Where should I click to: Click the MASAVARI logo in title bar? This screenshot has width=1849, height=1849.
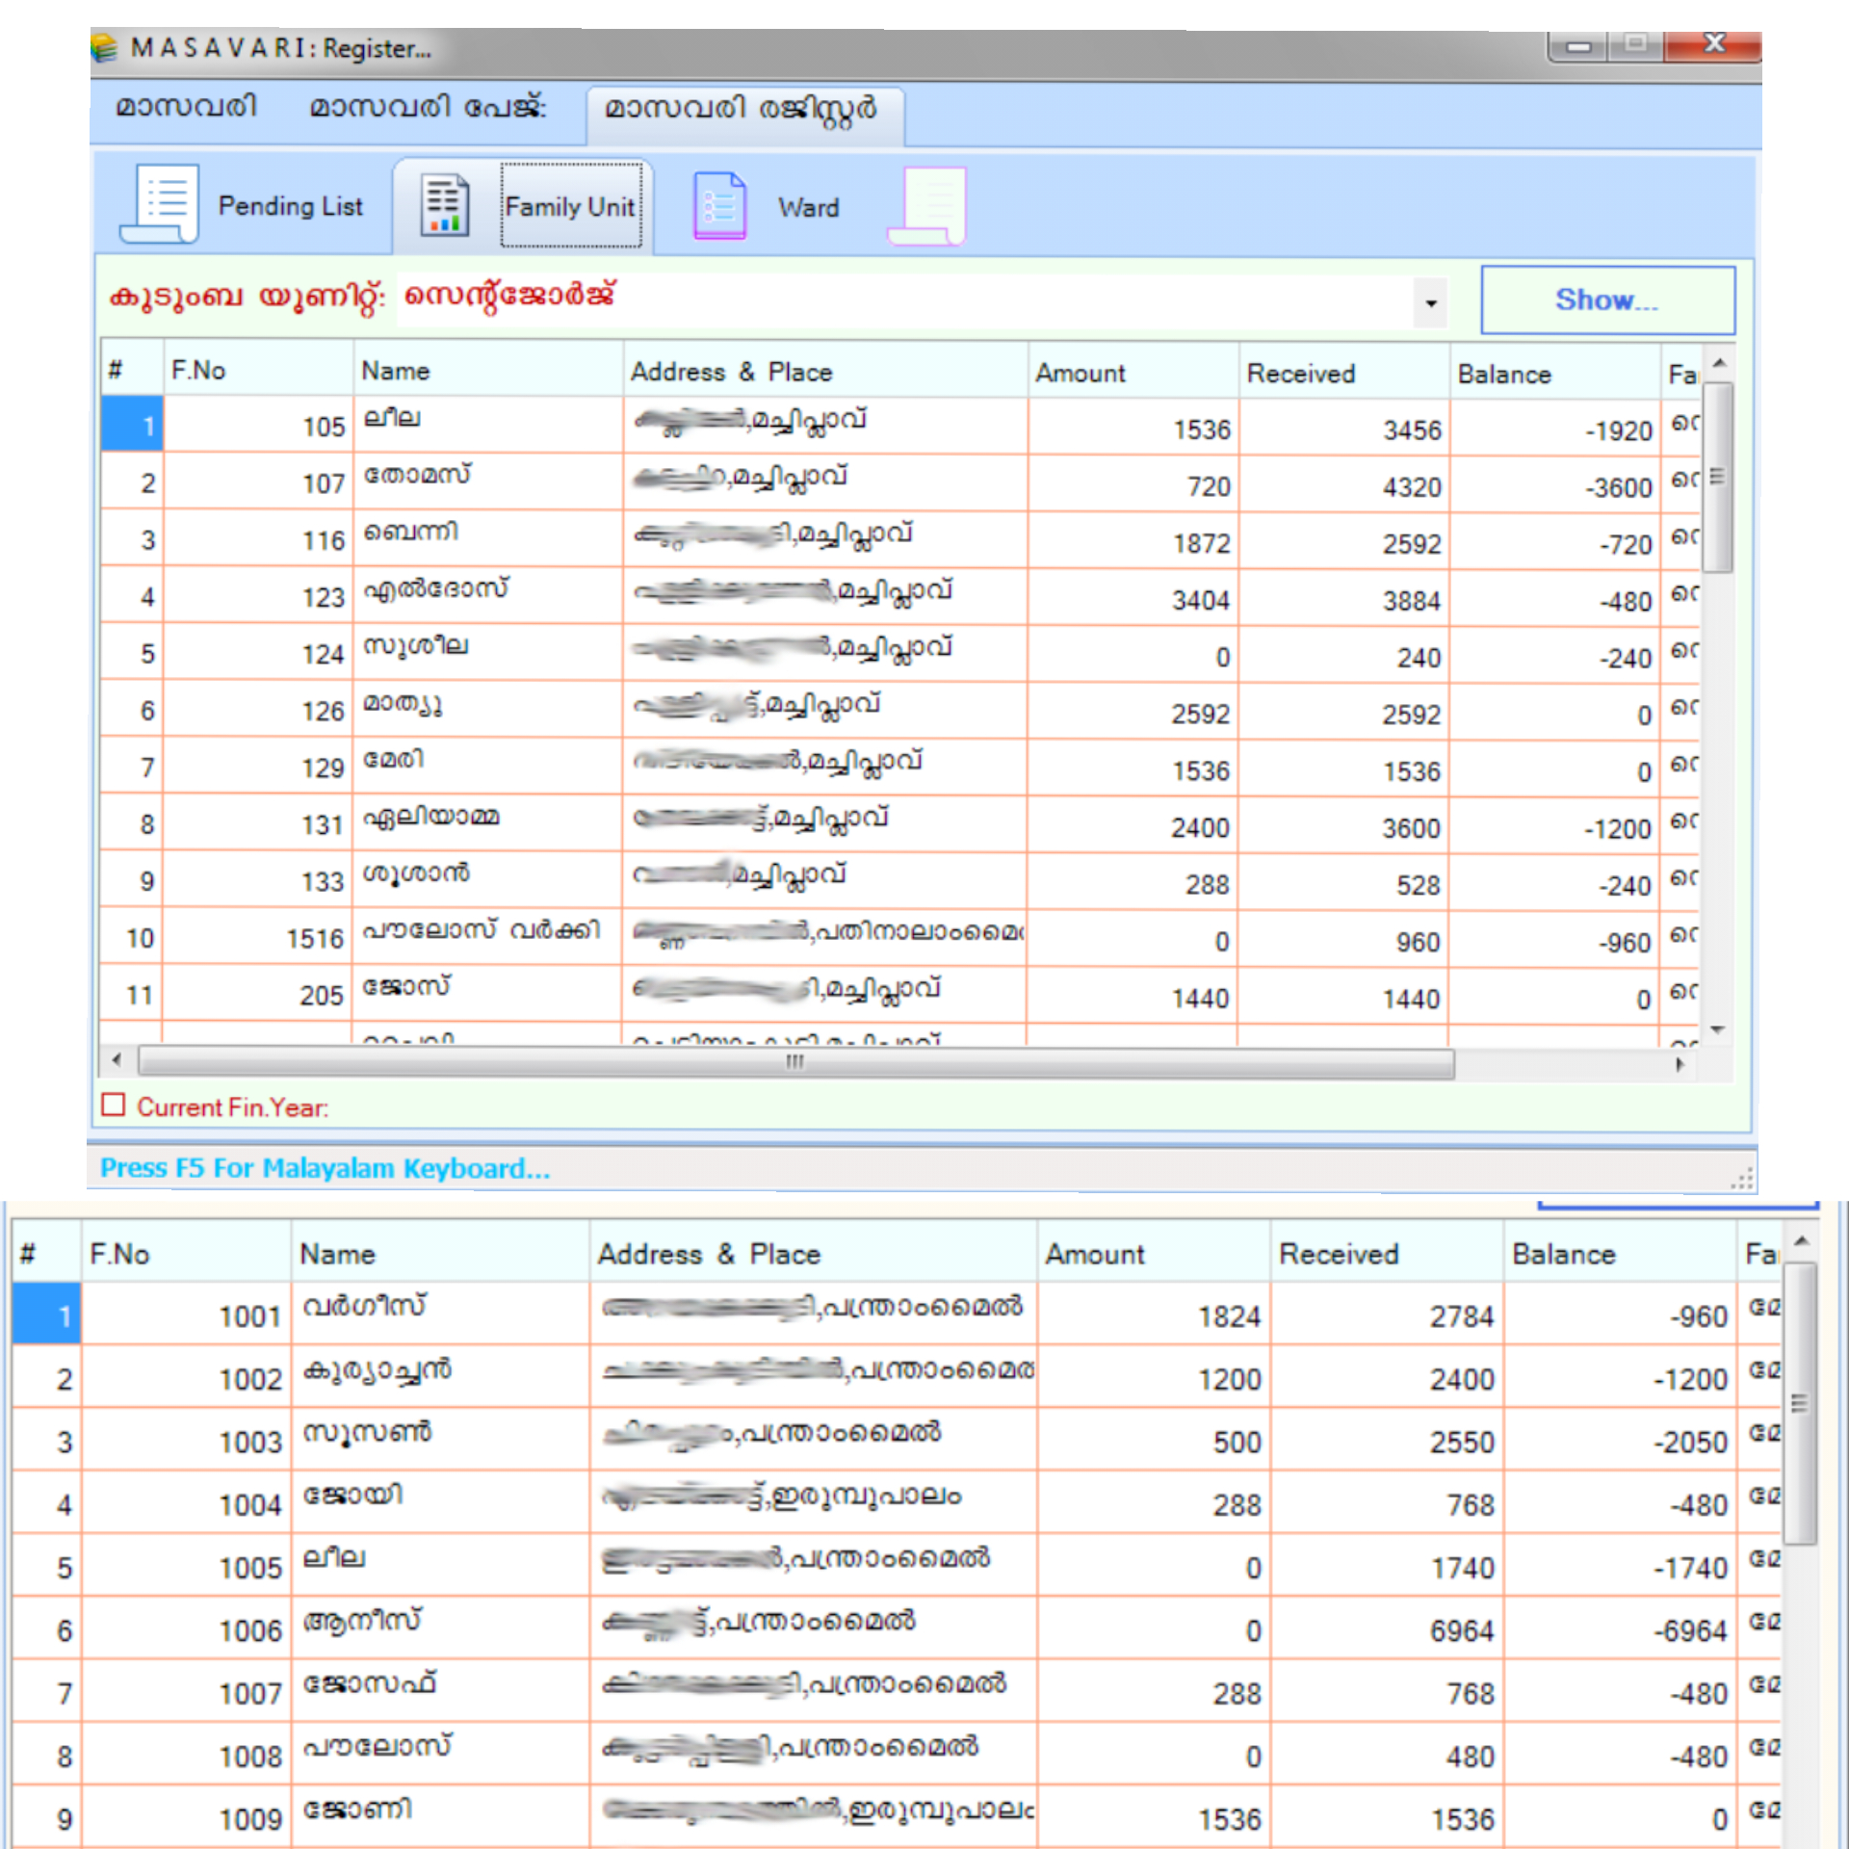104,46
